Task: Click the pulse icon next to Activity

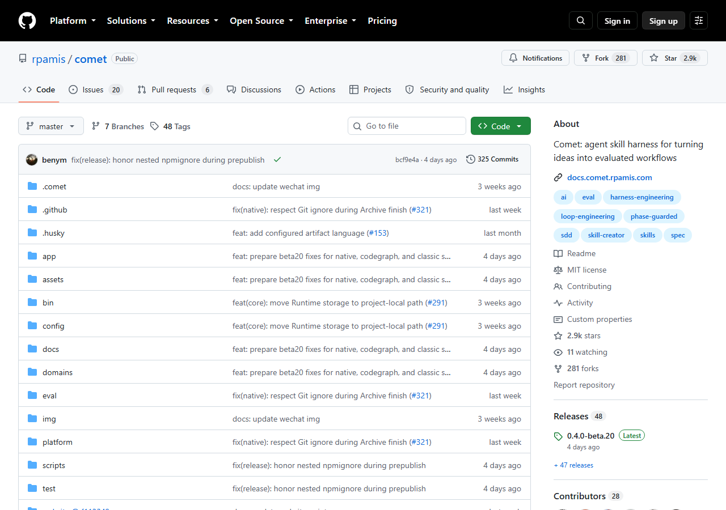Action: click(x=558, y=303)
